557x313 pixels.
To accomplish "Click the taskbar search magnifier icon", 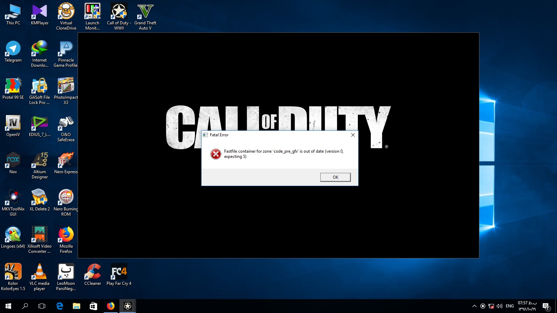I will tap(25, 306).
